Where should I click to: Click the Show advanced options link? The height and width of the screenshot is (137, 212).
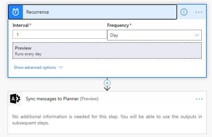35,67
